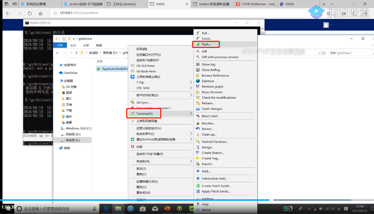Switch to the HTMLTestRunner browser tab
Screen dimensions: 374x214
(255, 4)
